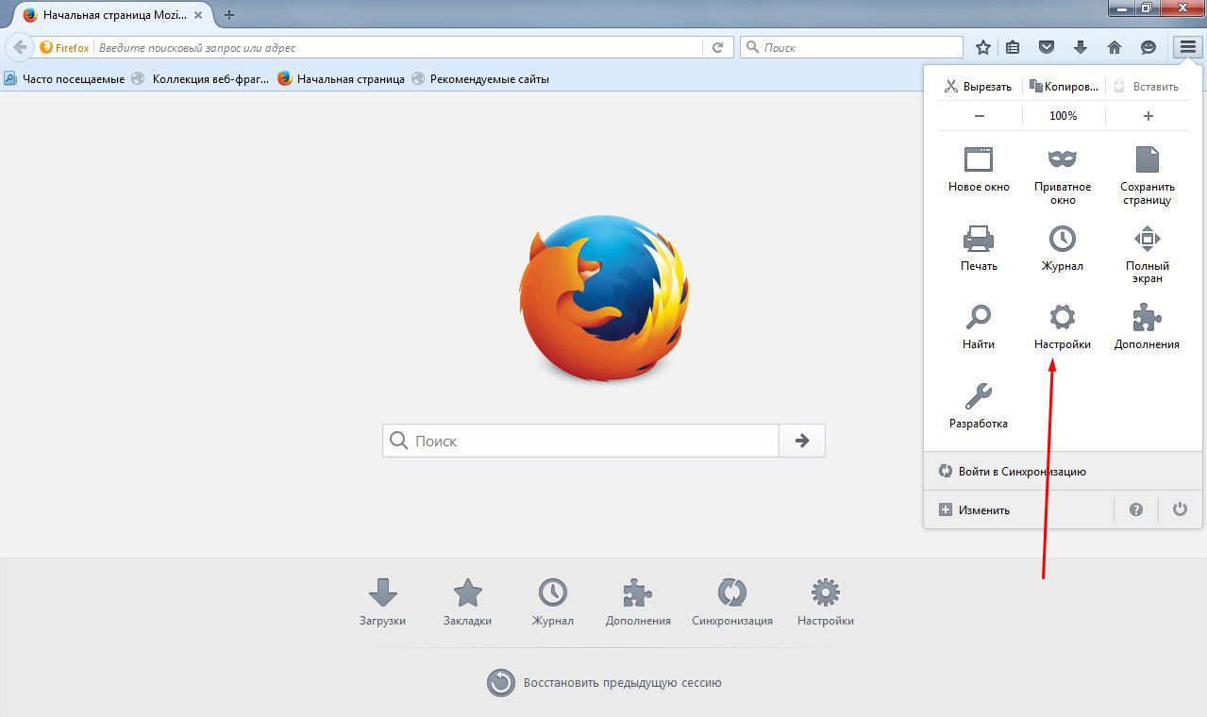Close the hamburger menu button
1207x717 pixels.
1187,47
